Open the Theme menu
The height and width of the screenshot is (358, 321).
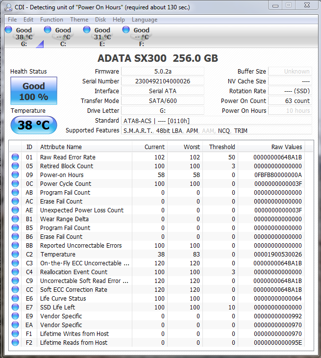[79, 20]
